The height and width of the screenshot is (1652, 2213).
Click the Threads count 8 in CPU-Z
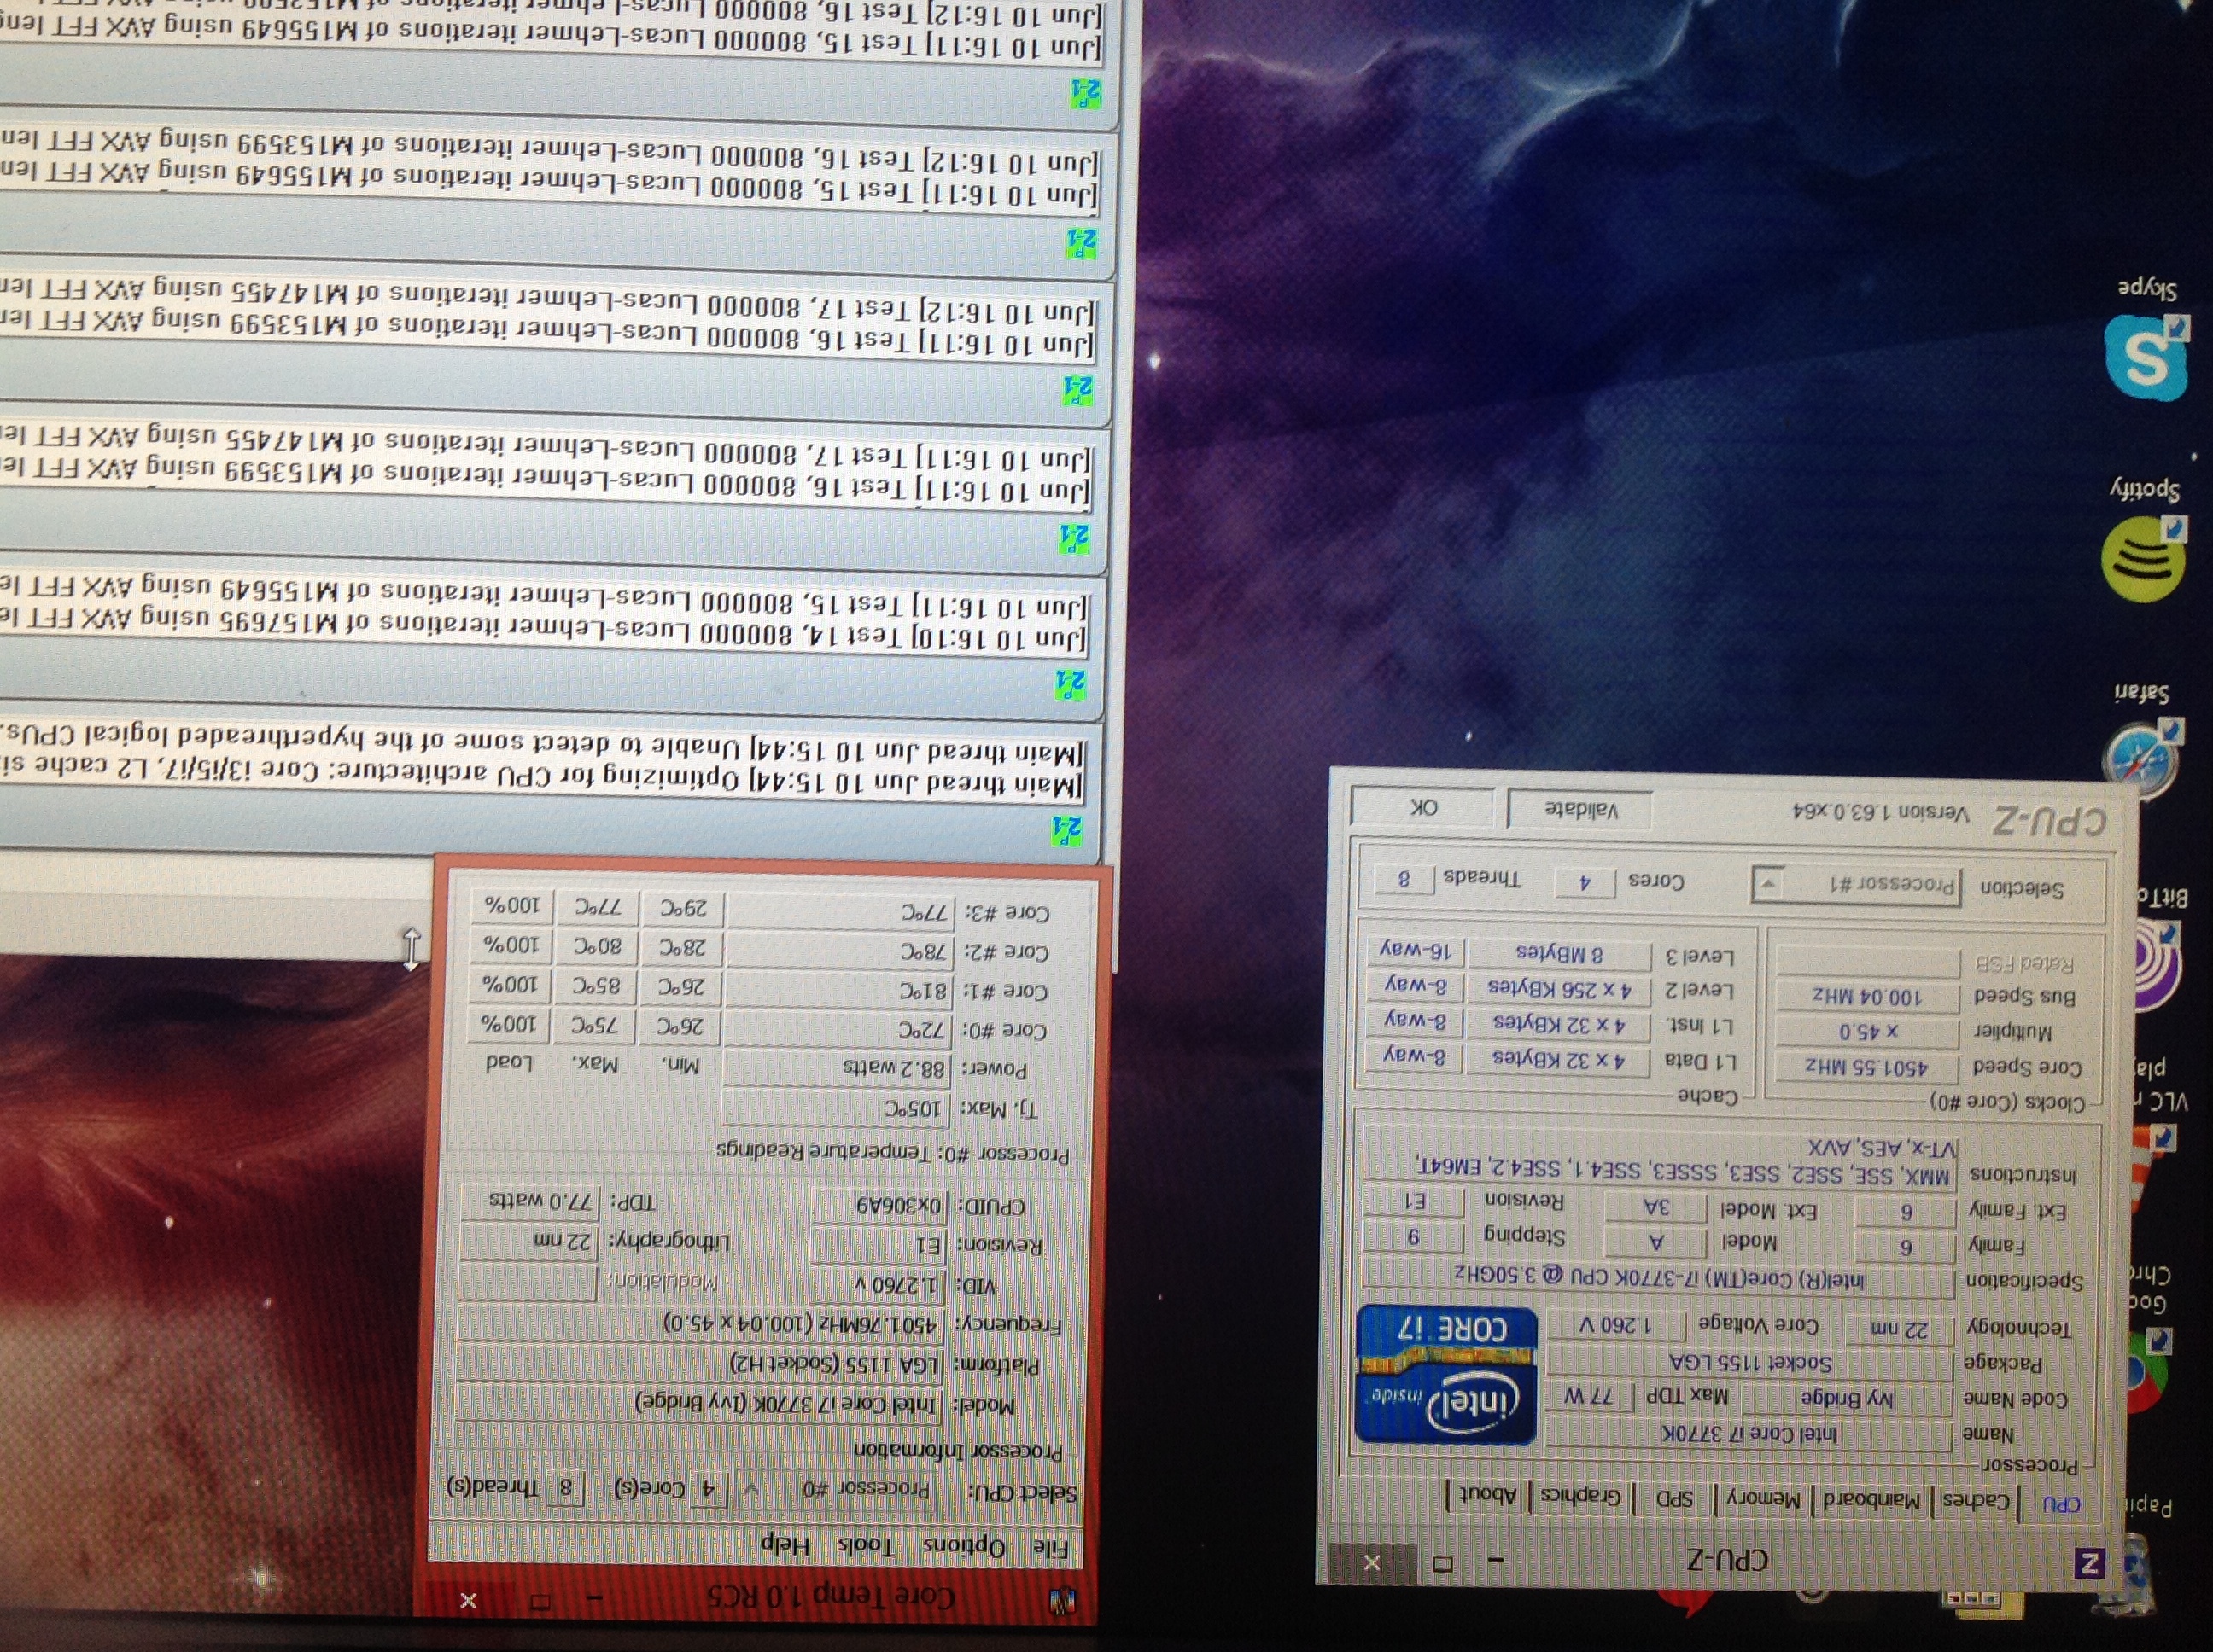[x=1404, y=879]
